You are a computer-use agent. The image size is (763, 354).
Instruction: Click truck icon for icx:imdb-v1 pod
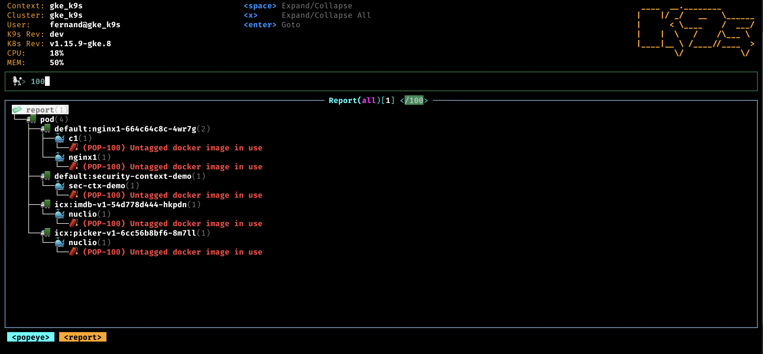(x=46, y=205)
